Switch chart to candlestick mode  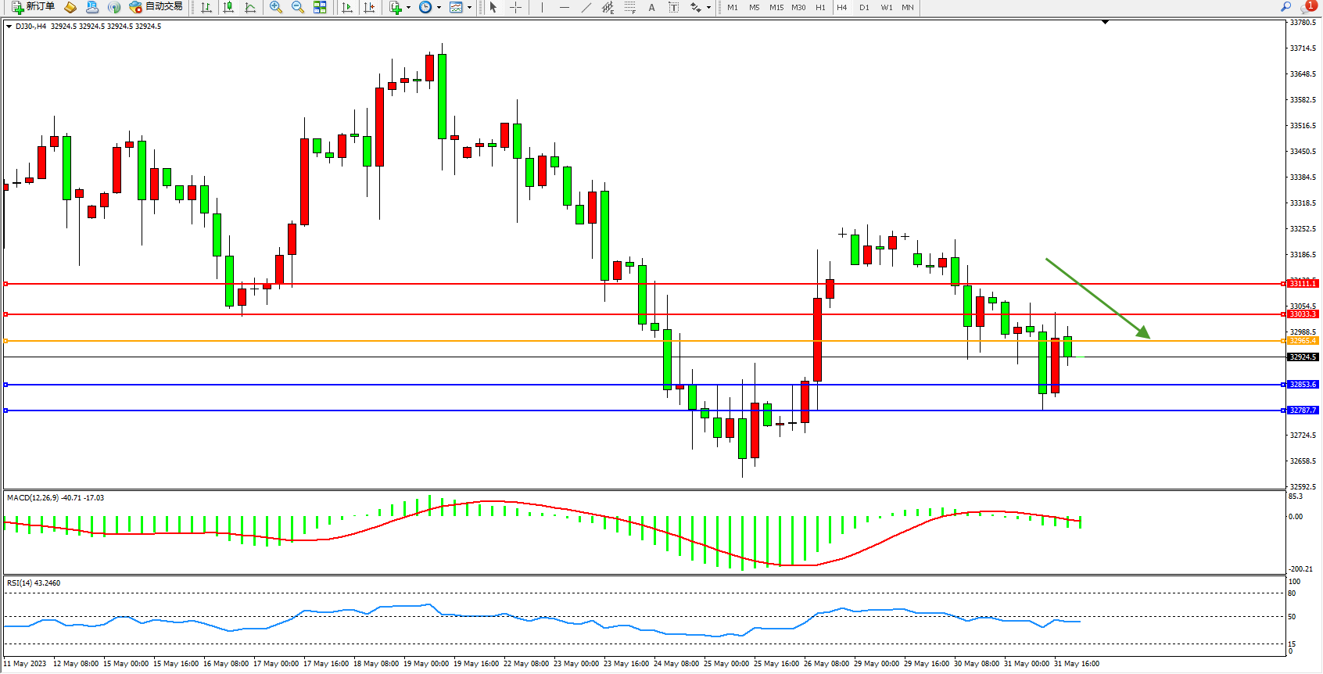228,7
